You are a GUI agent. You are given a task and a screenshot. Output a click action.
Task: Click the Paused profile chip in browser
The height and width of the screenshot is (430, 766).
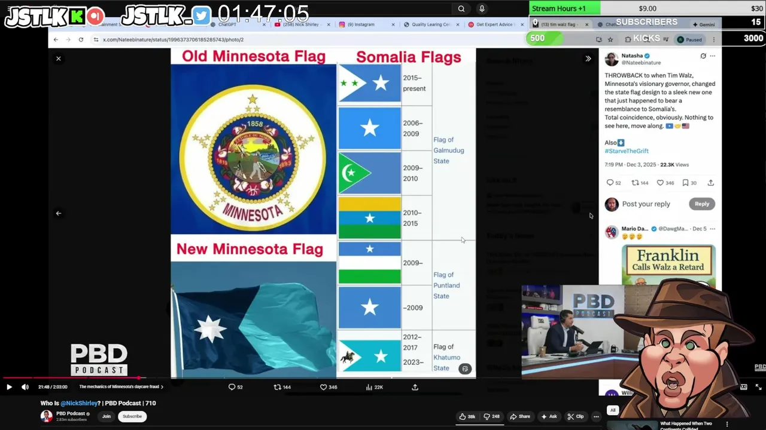click(x=689, y=39)
